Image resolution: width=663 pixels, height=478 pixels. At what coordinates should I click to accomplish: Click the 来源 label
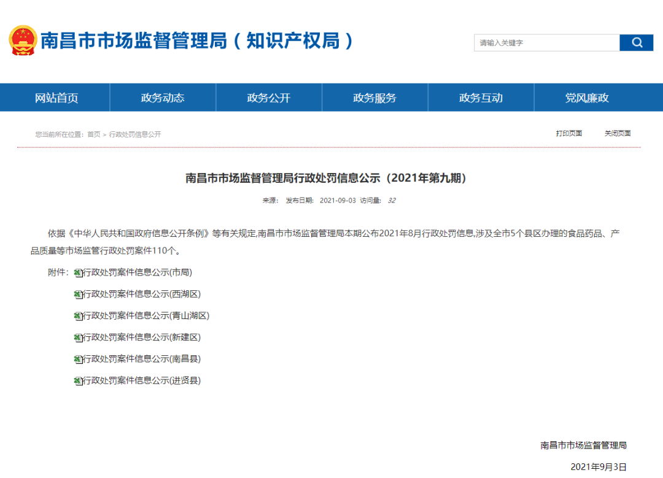[x=270, y=200]
